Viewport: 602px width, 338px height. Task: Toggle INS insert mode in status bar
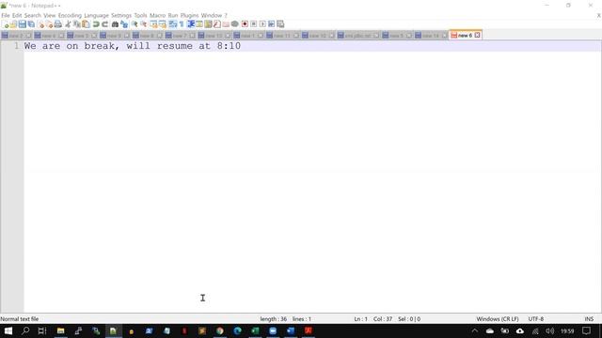[x=589, y=319]
